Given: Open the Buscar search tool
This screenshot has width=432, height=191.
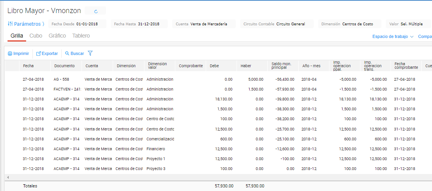Looking at the screenshot, I should click(x=74, y=53).
